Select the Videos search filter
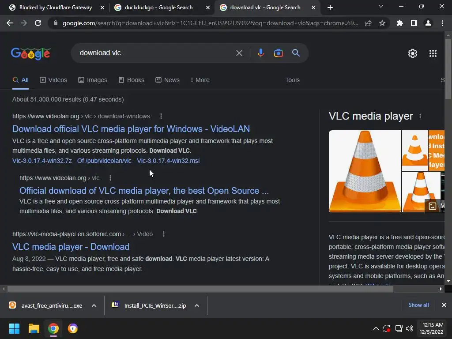This screenshot has height=339, width=452. tap(53, 80)
